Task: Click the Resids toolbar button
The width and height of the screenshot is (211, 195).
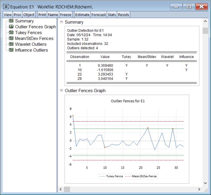Action: click(x=123, y=14)
